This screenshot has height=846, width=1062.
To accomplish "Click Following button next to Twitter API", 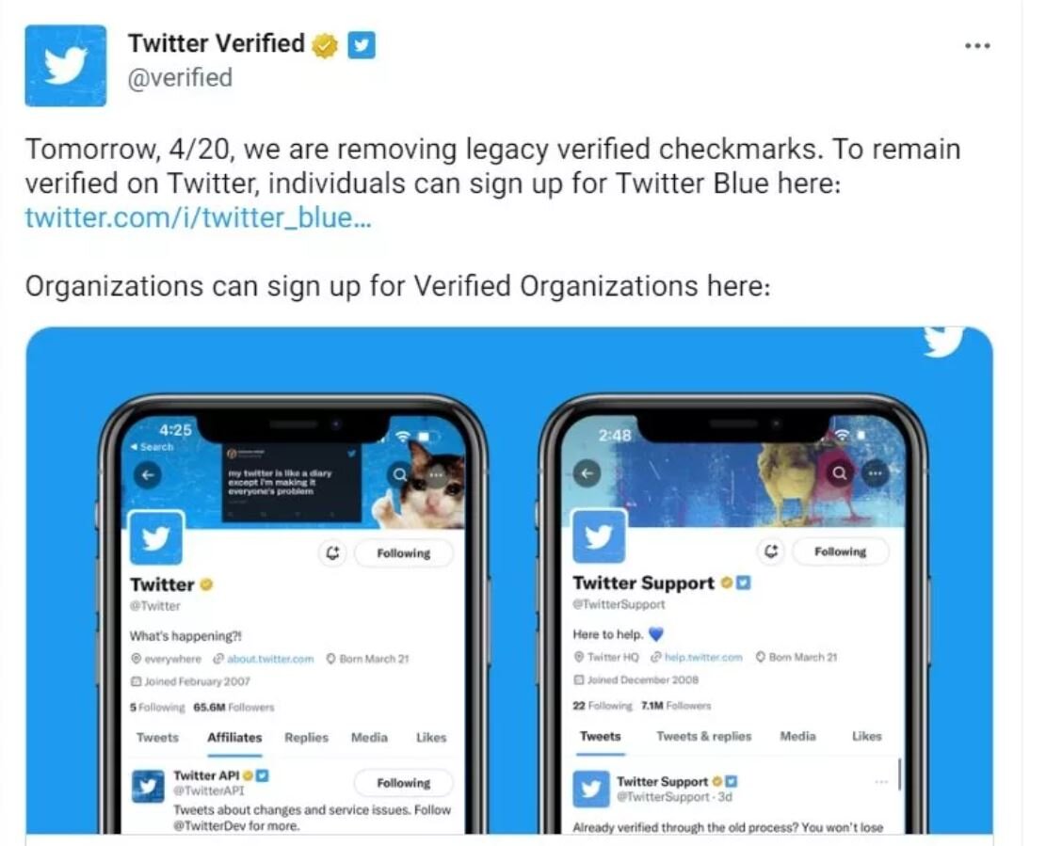I will [x=404, y=783].
